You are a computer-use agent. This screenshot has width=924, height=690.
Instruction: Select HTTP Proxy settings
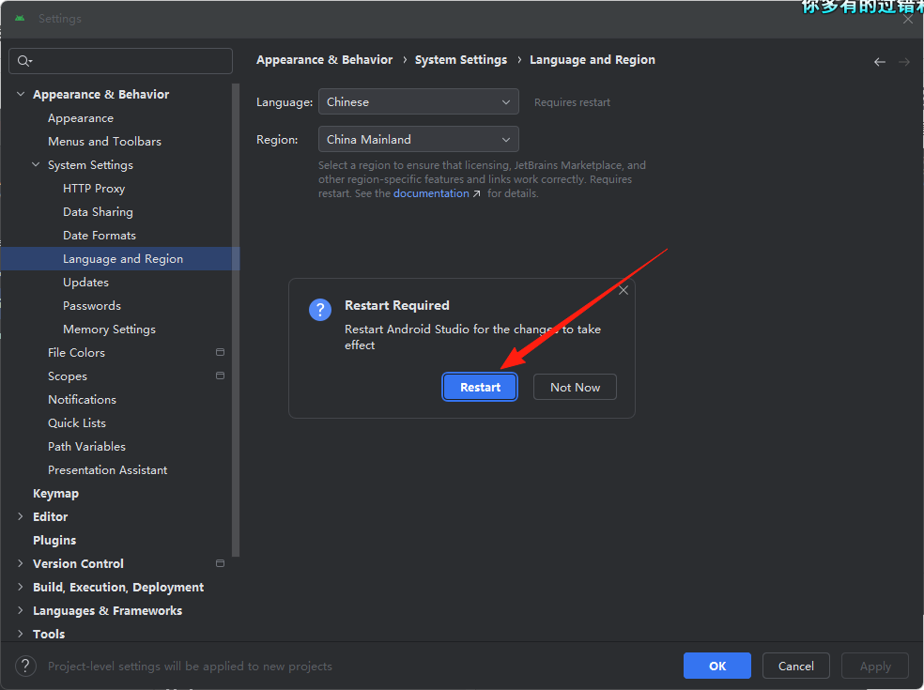tap(94, 189)
